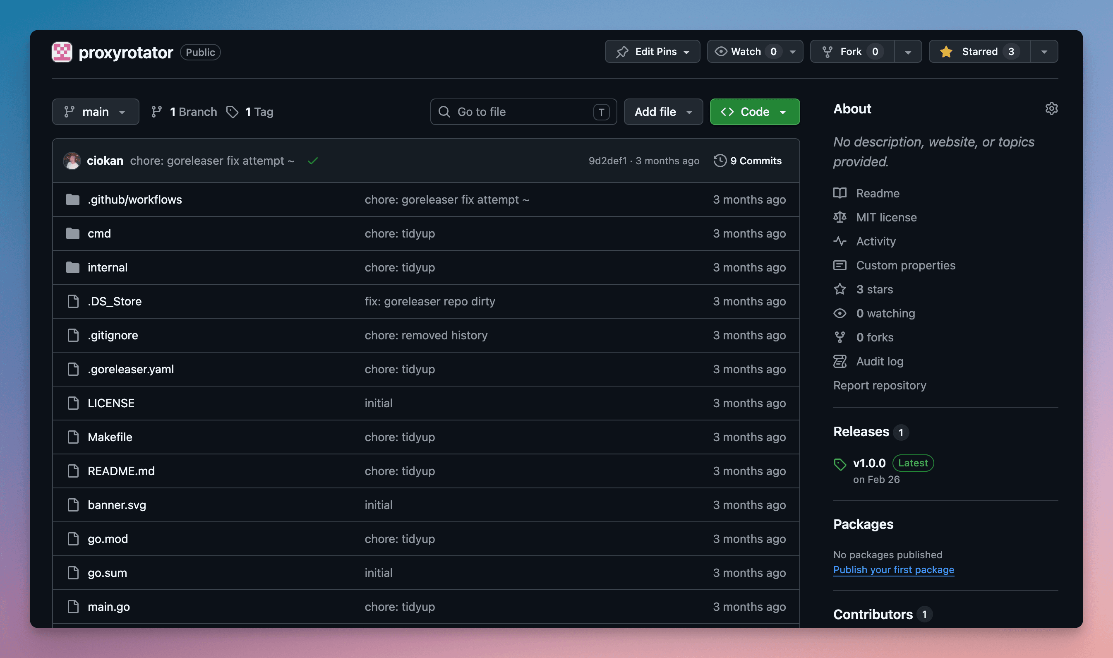Open the 1 Tag link
Viewport: 1113px width, 658px height.
tap(250, 112)
